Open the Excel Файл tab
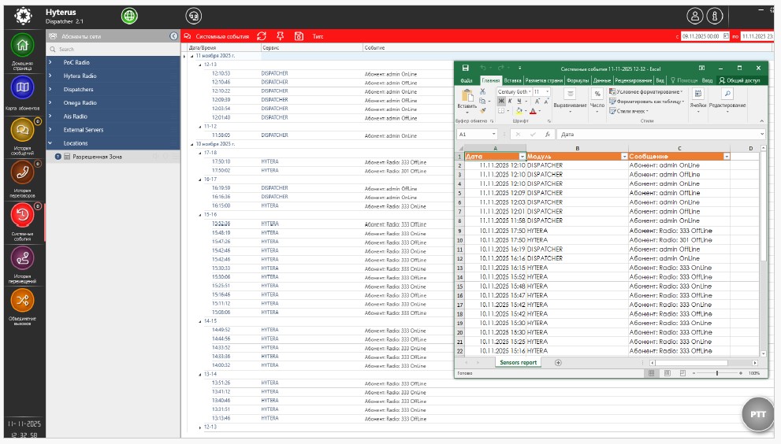781x444 pixels. click(467, 80)
